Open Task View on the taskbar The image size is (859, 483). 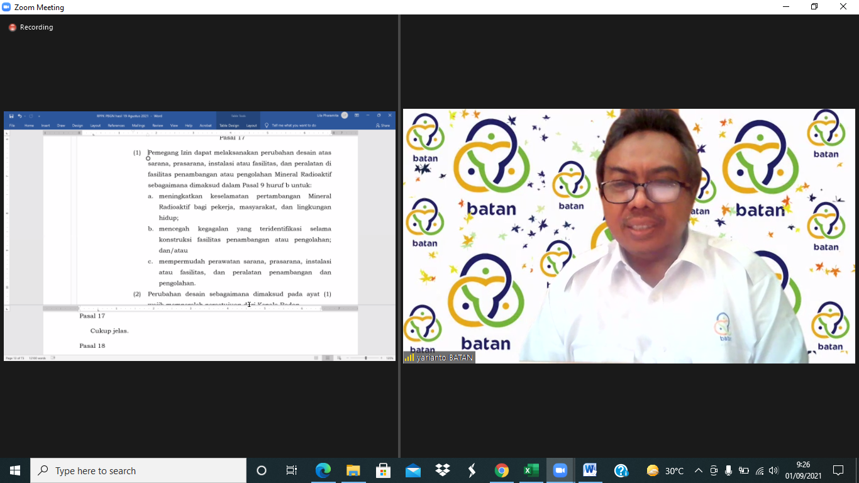(x=292, y=470)
